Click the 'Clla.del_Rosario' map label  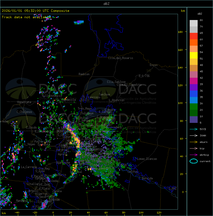pyautogui.click(x=121, y=58)
